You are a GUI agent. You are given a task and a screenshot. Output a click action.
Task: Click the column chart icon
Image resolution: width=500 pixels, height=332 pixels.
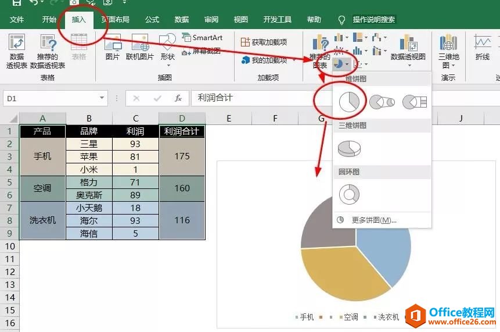339,38
